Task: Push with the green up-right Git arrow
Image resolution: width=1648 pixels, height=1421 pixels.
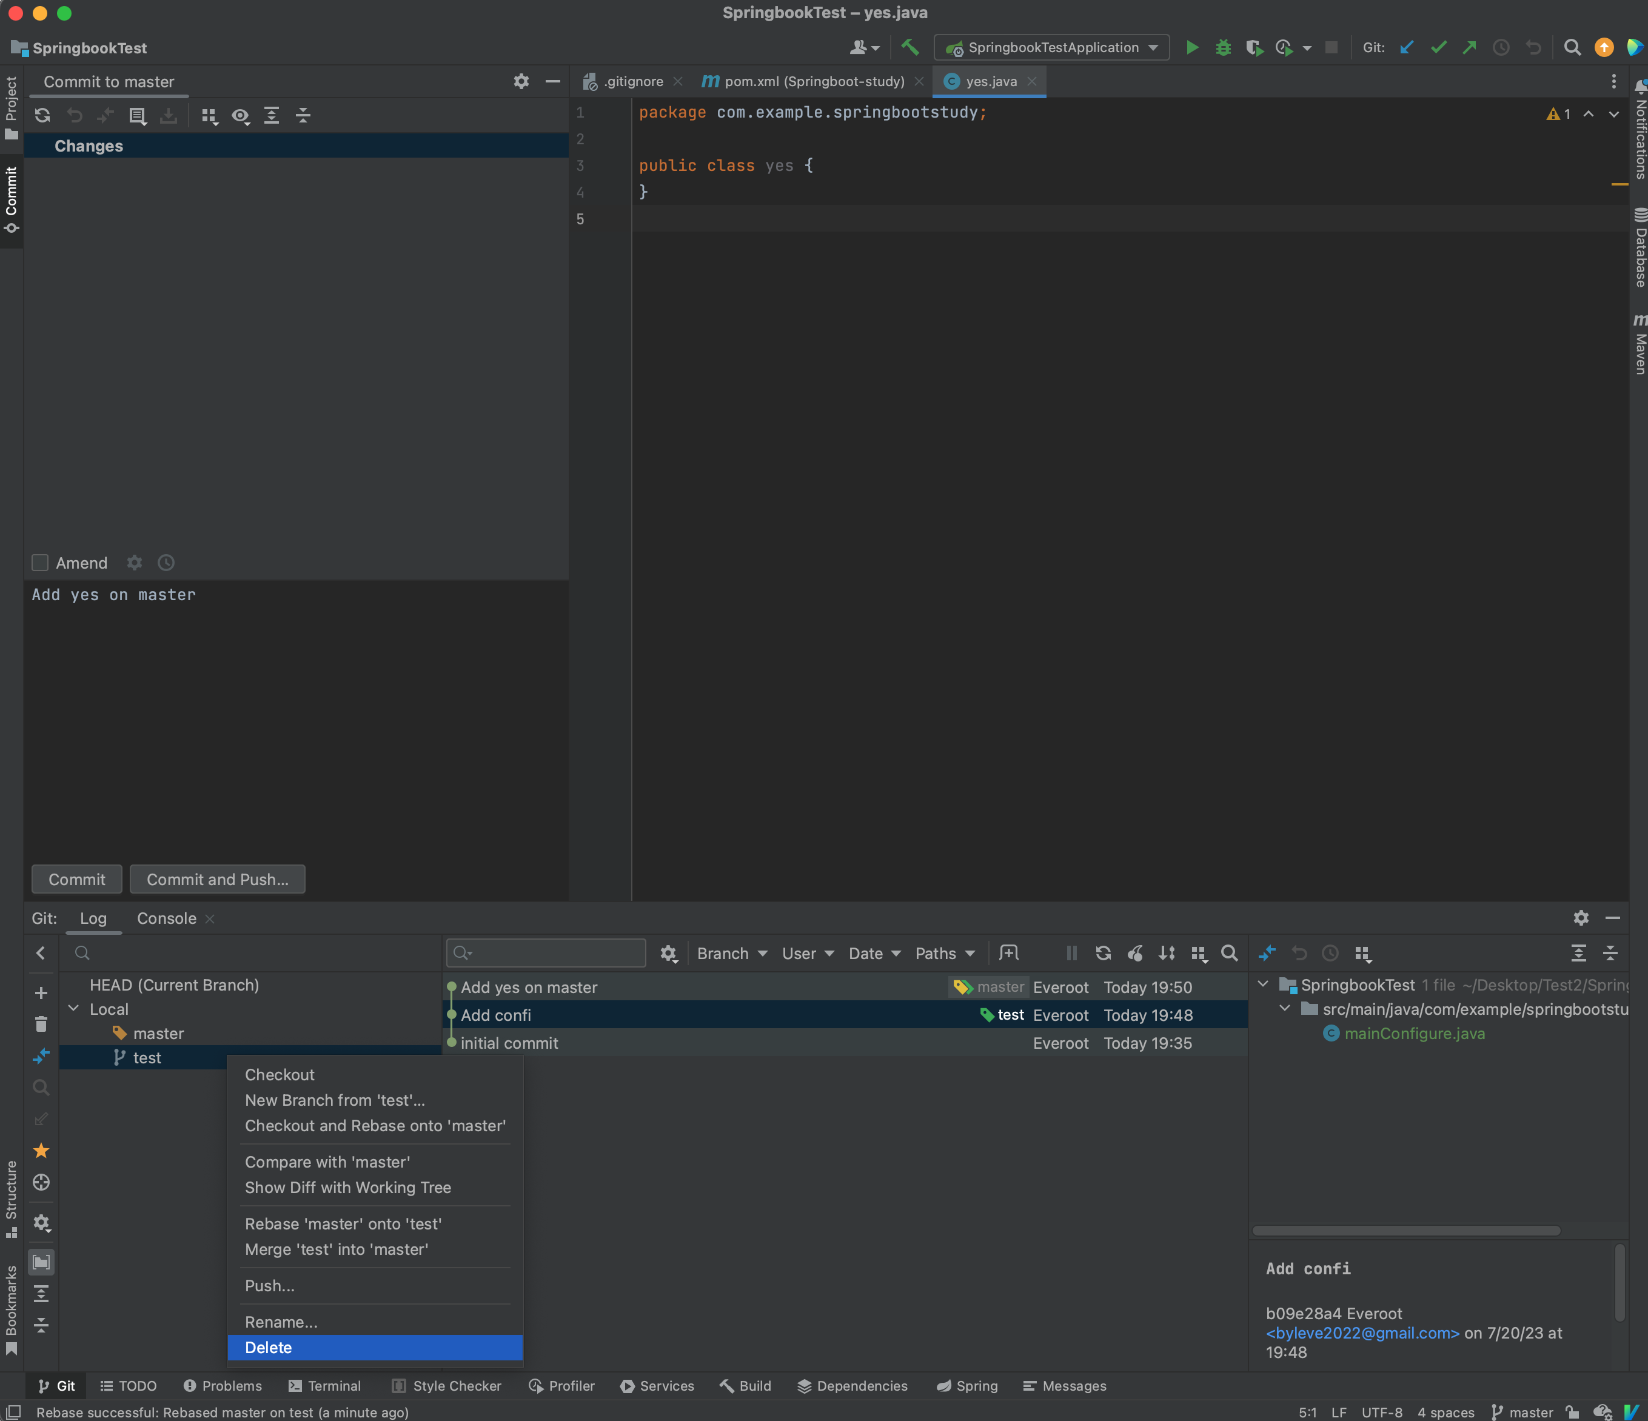Action: tap(1470, 48)
